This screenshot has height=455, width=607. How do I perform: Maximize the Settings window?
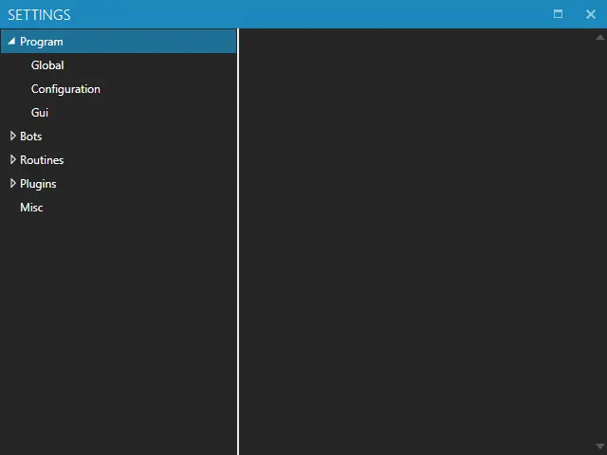pos(558,14)
